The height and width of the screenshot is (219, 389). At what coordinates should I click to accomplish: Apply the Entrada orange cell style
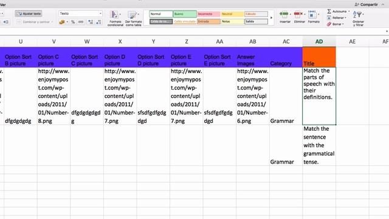pyautogui.click(x=208, y=21)
